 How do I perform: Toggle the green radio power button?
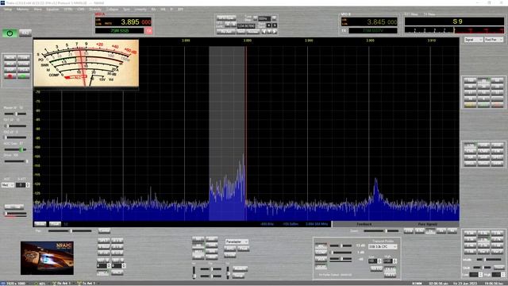[10, 33]
